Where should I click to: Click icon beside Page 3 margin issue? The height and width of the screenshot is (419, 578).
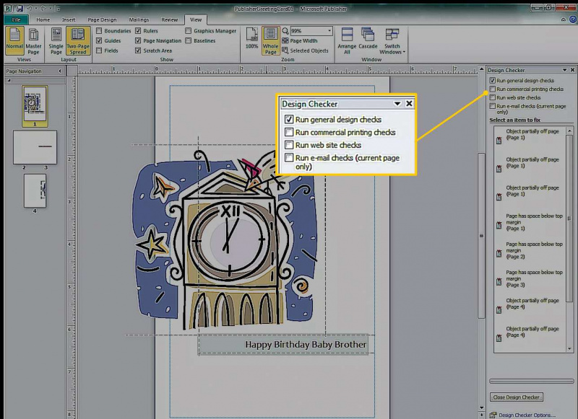point(499,281)
